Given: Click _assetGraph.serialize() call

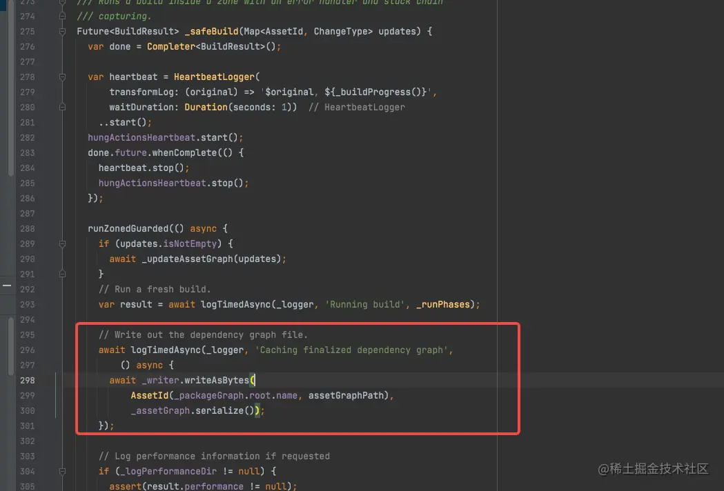Looking at the screenshot, I should point(192,411).
